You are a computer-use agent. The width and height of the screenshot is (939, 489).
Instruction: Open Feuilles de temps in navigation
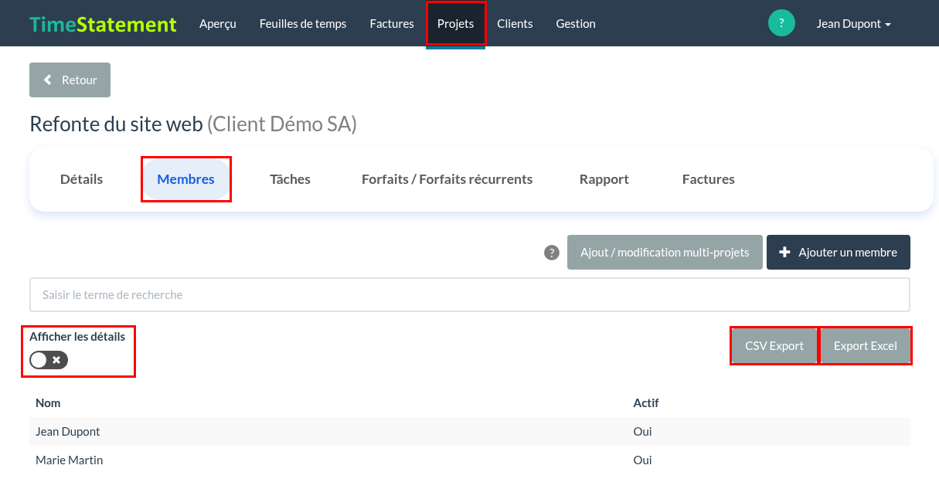(x=303, y=24)
